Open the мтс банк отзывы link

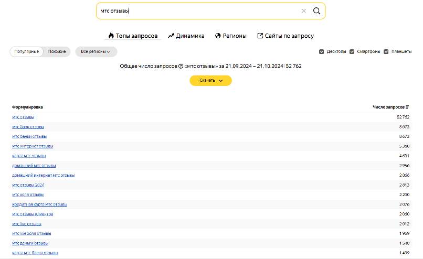[28, 127]
